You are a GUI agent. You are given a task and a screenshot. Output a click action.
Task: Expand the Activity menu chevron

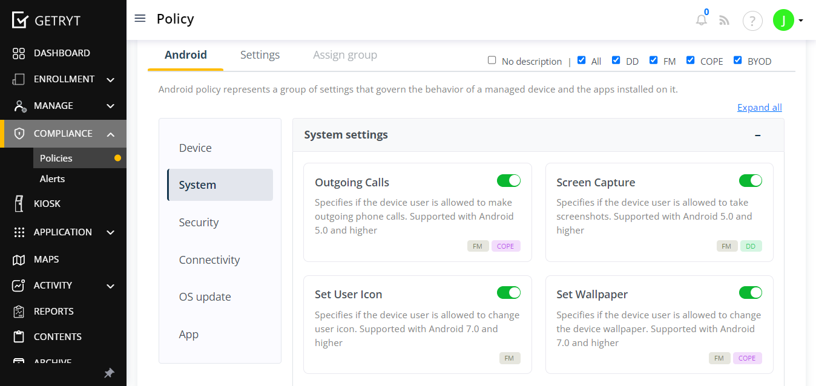click(111, 286)
